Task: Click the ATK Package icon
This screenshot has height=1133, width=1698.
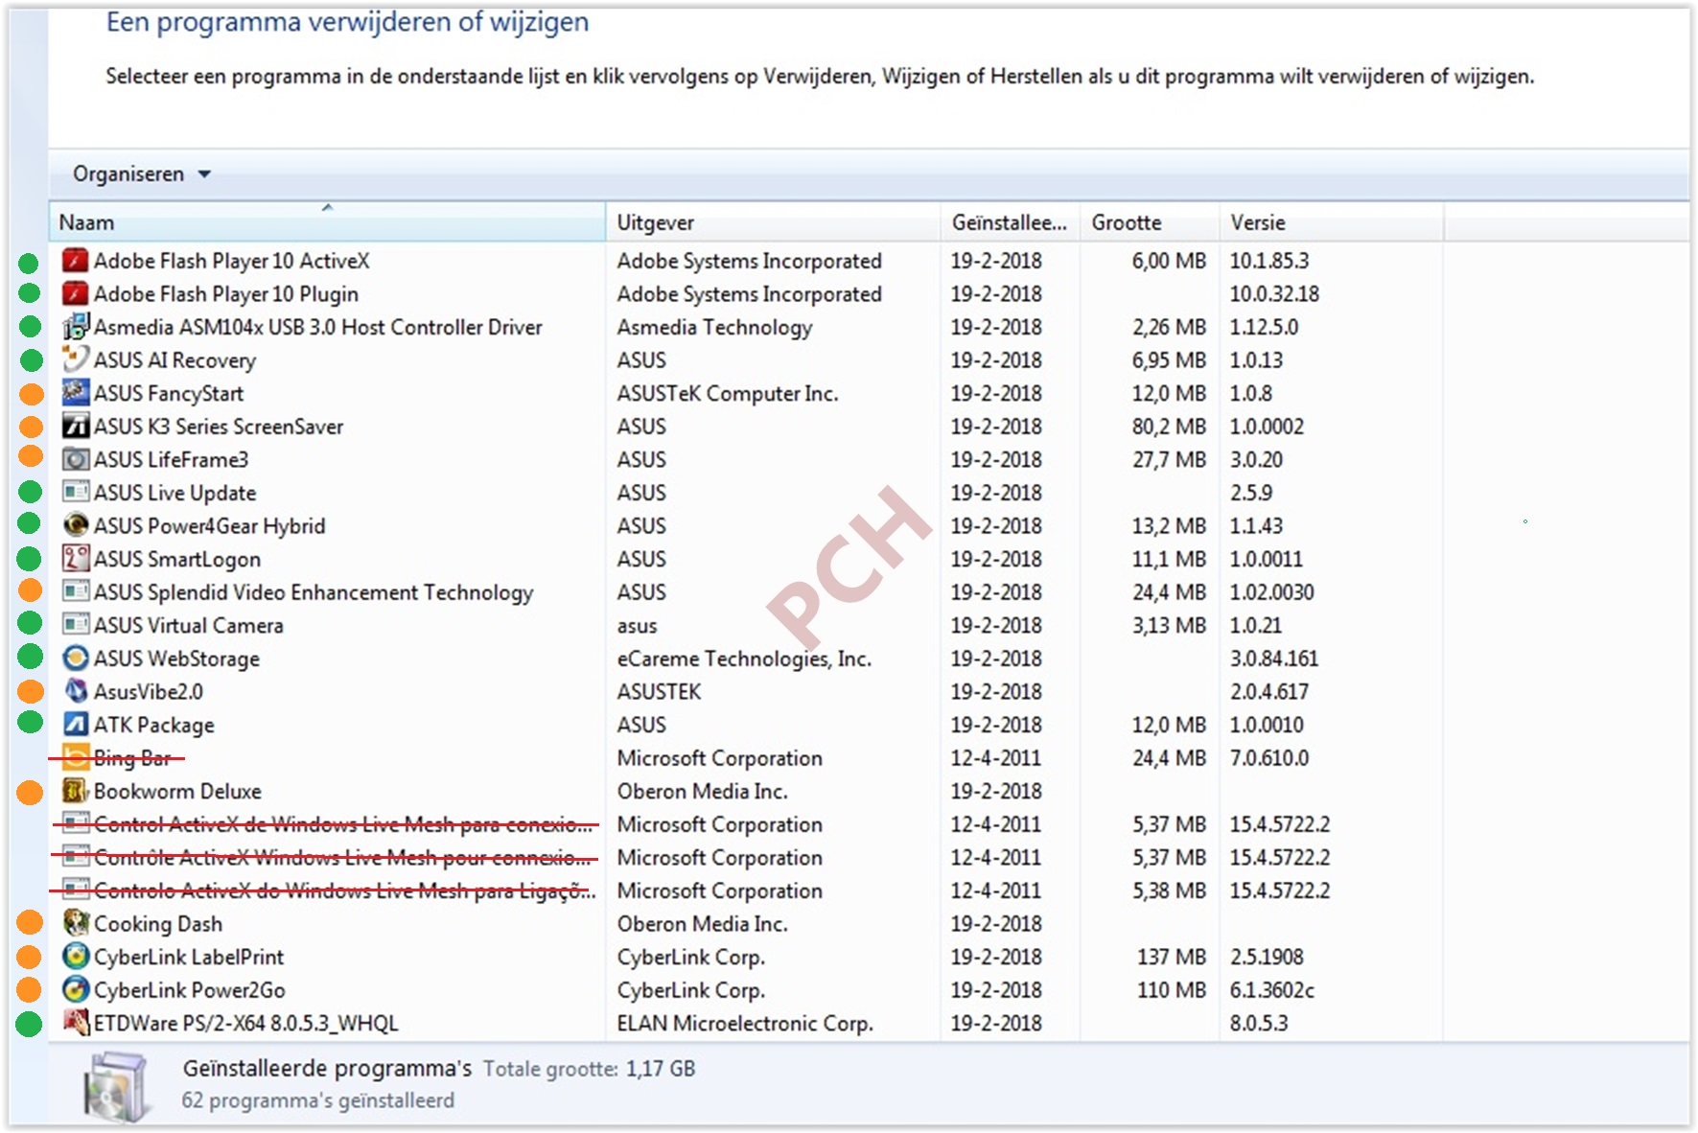Action: click(75, 724)
